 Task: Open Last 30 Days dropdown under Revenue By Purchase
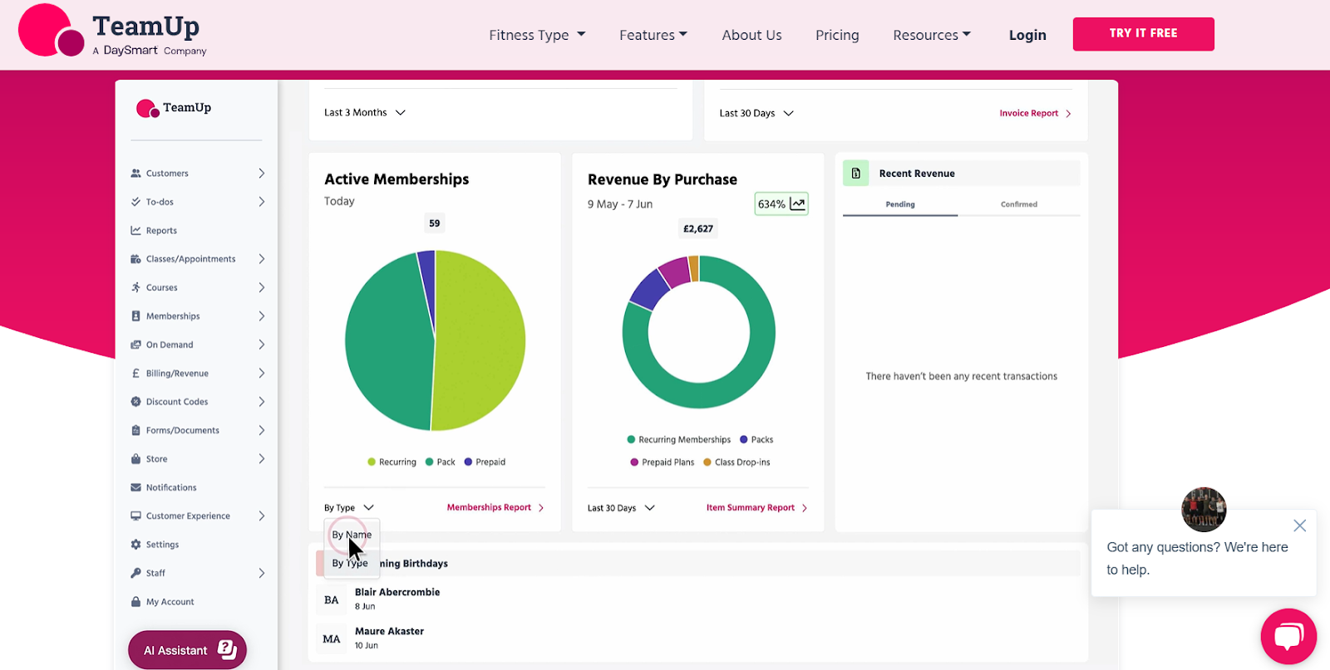[x=621, y=508]
